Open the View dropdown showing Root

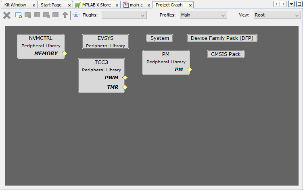click(x=277, y=15)
